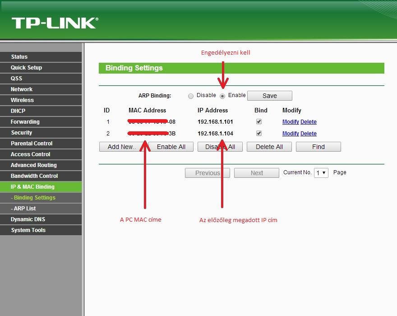This screenshot has height=316, width=397.
Task: Open Quick Setup in sidebar
Action: coord(41,68)
